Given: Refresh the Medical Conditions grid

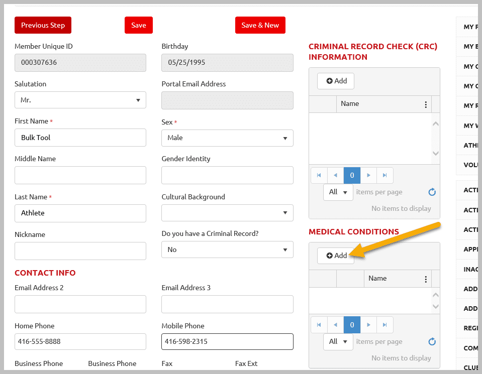Looking at the screenshot, I should [x=432, y=342].
